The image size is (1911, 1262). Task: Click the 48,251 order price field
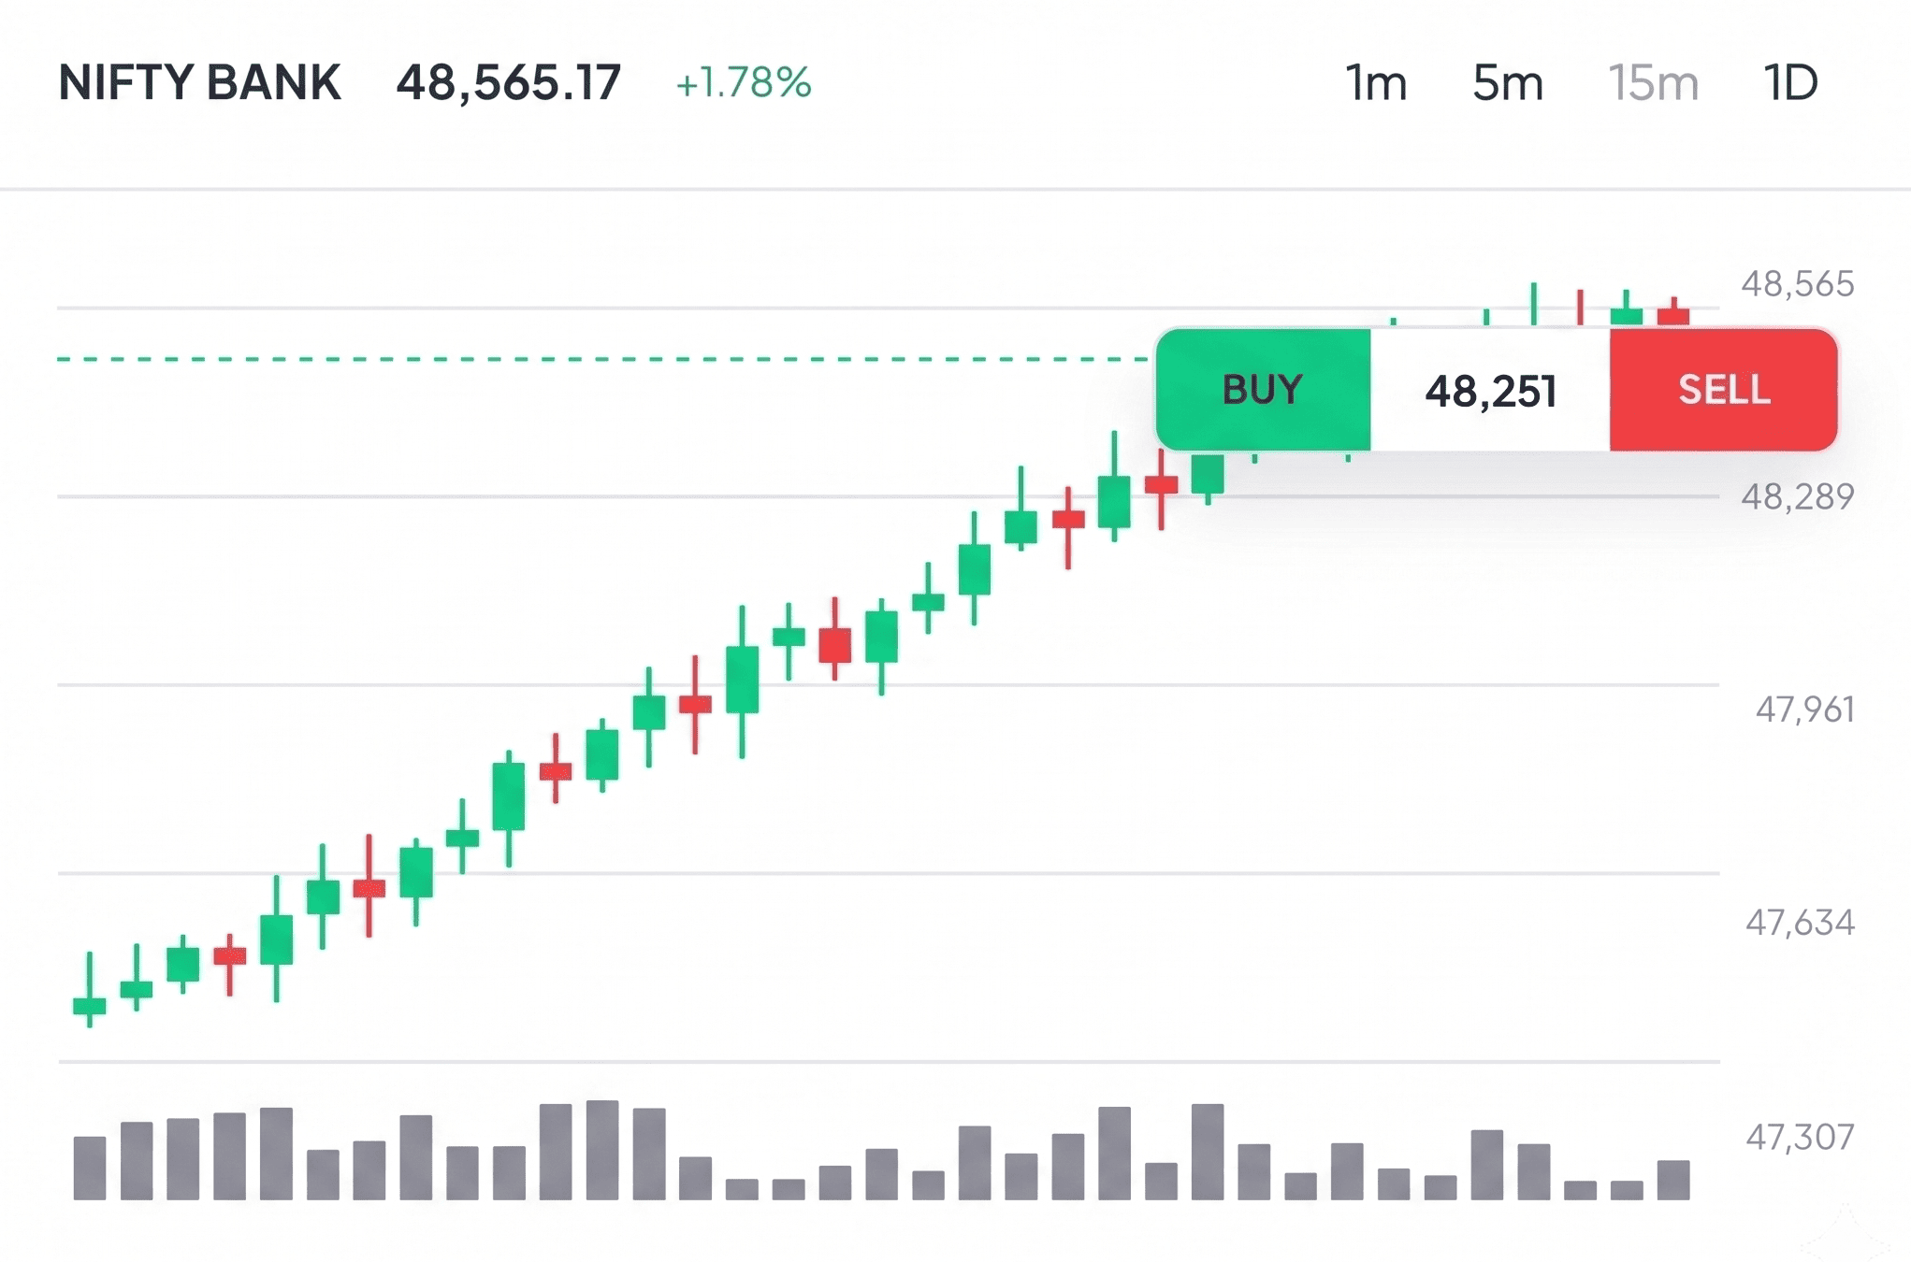coord(1490,390)
